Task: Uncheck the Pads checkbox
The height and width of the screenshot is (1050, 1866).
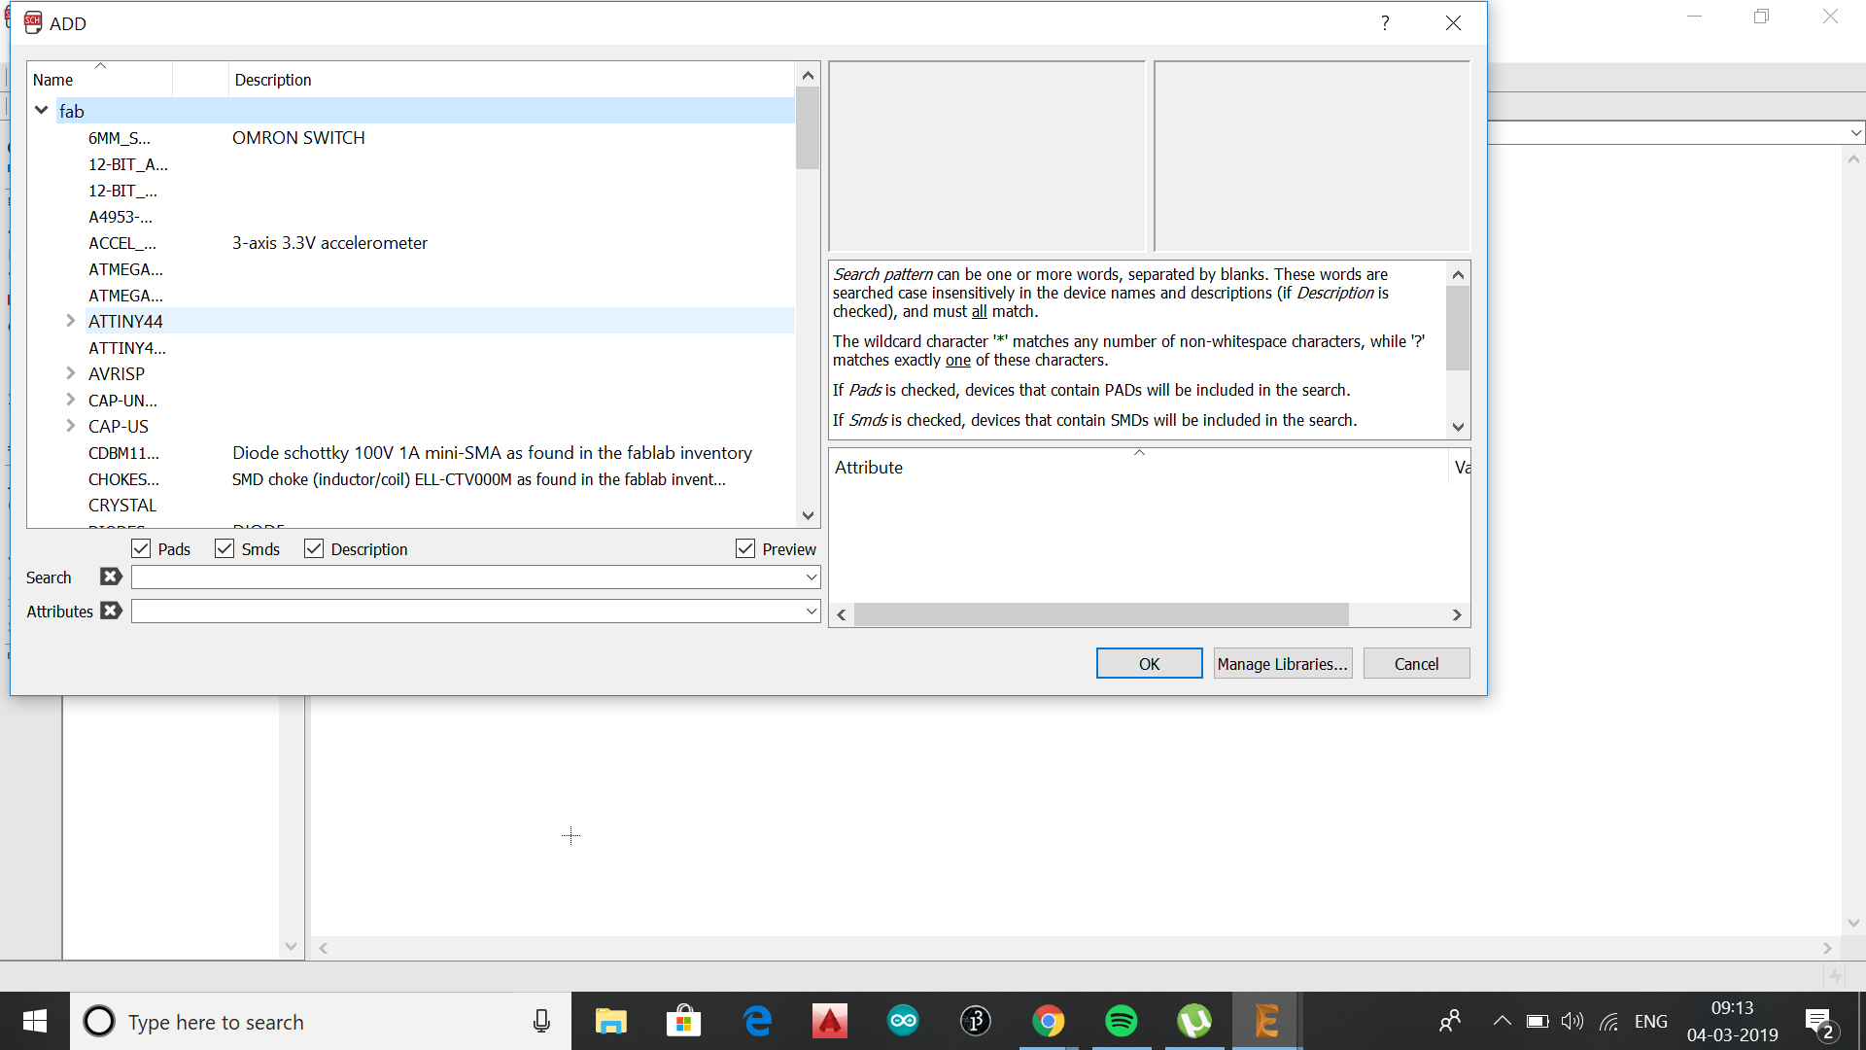Action: [141, 549]
